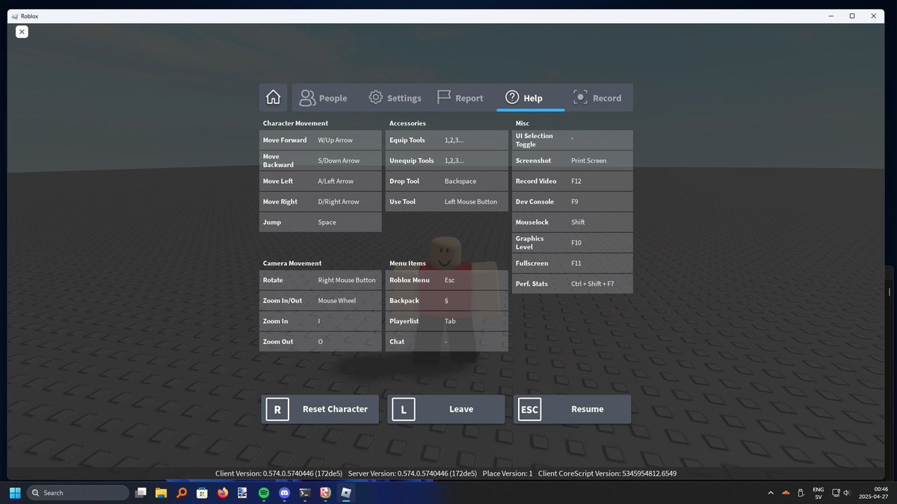This screenshot has width=897, height=504.
Task: Click the Reset Character button
Action: point(320,409)
